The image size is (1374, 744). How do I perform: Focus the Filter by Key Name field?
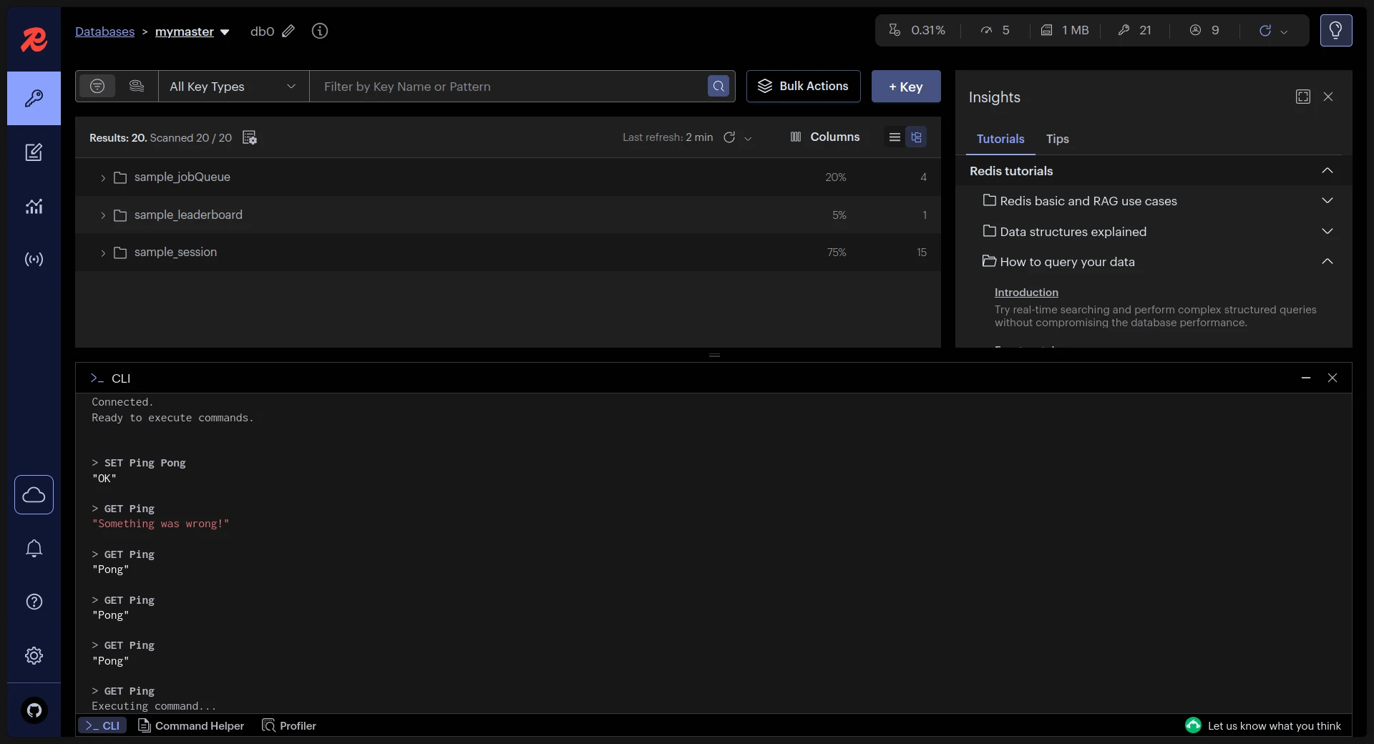[508, 86]
